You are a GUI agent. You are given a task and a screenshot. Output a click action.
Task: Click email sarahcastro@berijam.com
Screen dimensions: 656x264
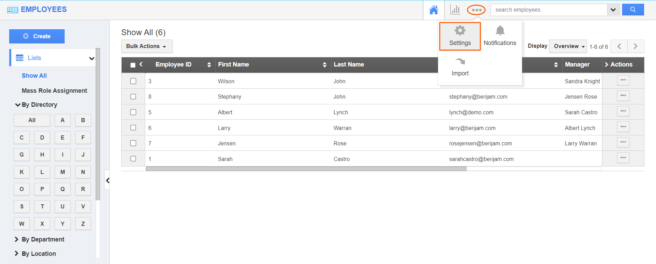481,159
